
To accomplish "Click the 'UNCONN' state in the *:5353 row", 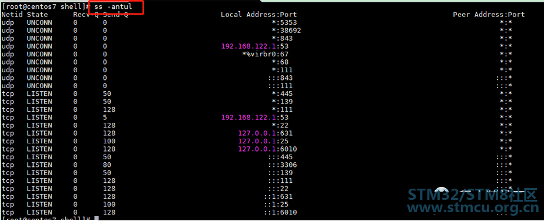I will click(39, 22).
